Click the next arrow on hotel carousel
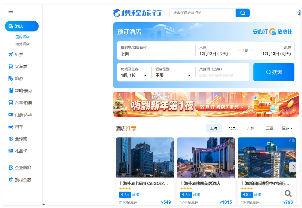Viewport: 302px width, 208px height. (294, 167)
